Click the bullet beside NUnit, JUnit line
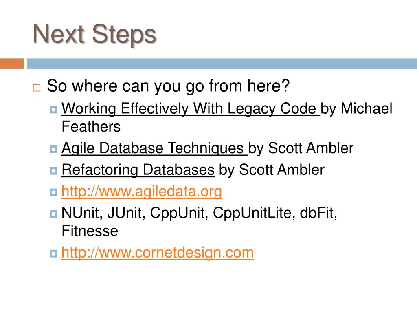417x313 pixels. pos(53,214)
